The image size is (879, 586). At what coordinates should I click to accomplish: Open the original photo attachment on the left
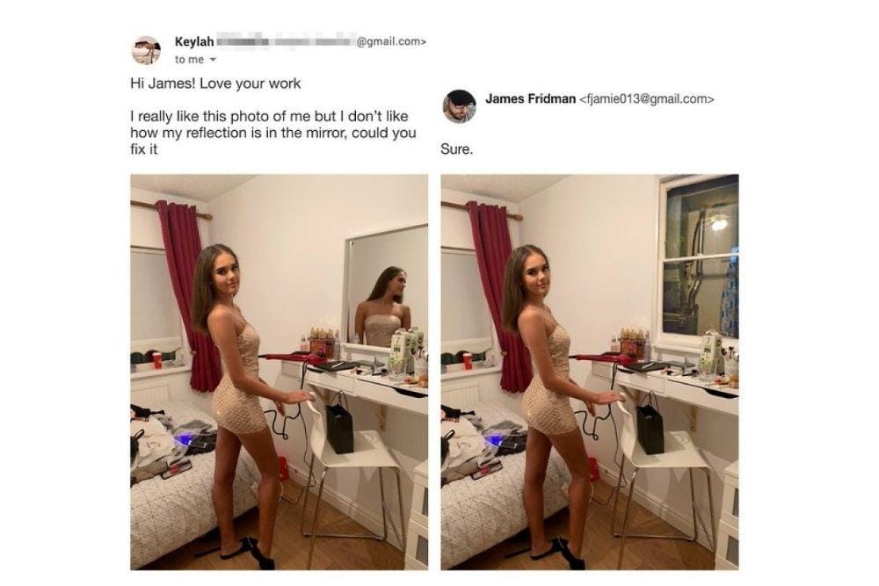pos(280,372)
